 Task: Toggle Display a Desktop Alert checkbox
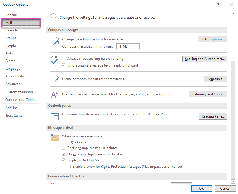(x=64, y=160)
